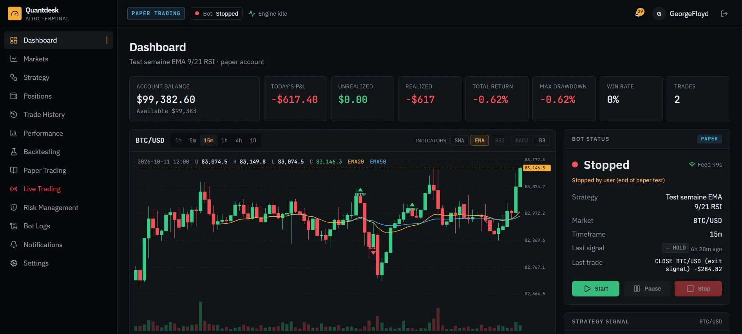The width and height of the screenshot is (742, 334).
Task: Click the Account Balance card
Action: [194, 99]
